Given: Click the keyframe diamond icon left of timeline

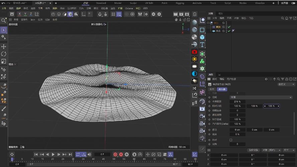Looking at the screenshot, I should 12,155.
